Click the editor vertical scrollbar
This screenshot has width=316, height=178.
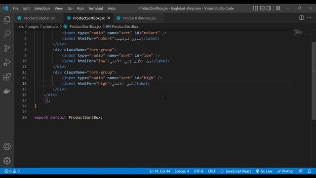[314, 81]
